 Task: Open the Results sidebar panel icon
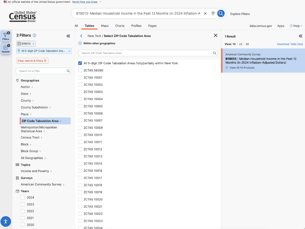tap(6, 49)
